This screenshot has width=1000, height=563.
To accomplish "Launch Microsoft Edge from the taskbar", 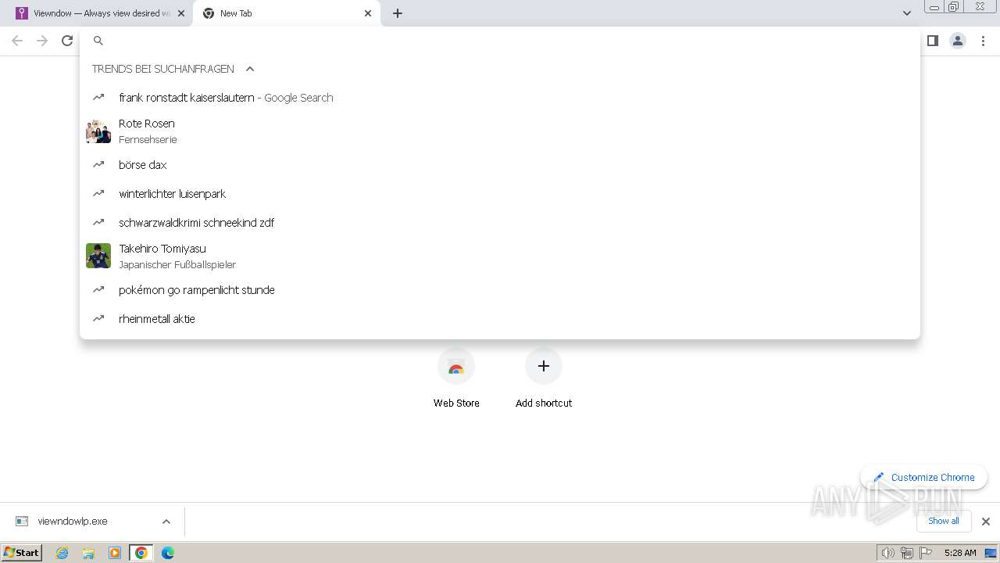I will tap(168, 553).
